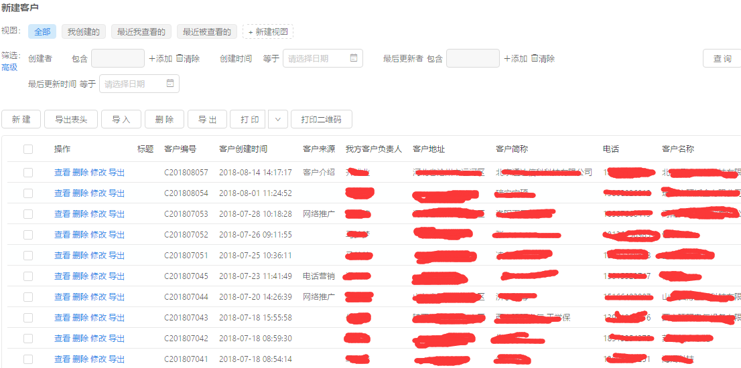Click the 客户简称 column header
Screen dimensions: 741x368
tap(512, 149)
